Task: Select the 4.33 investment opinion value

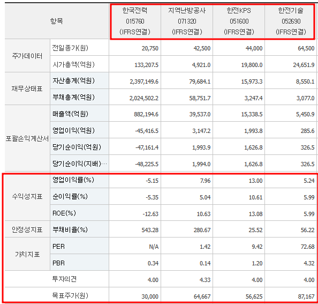Action: coord(205,280)
